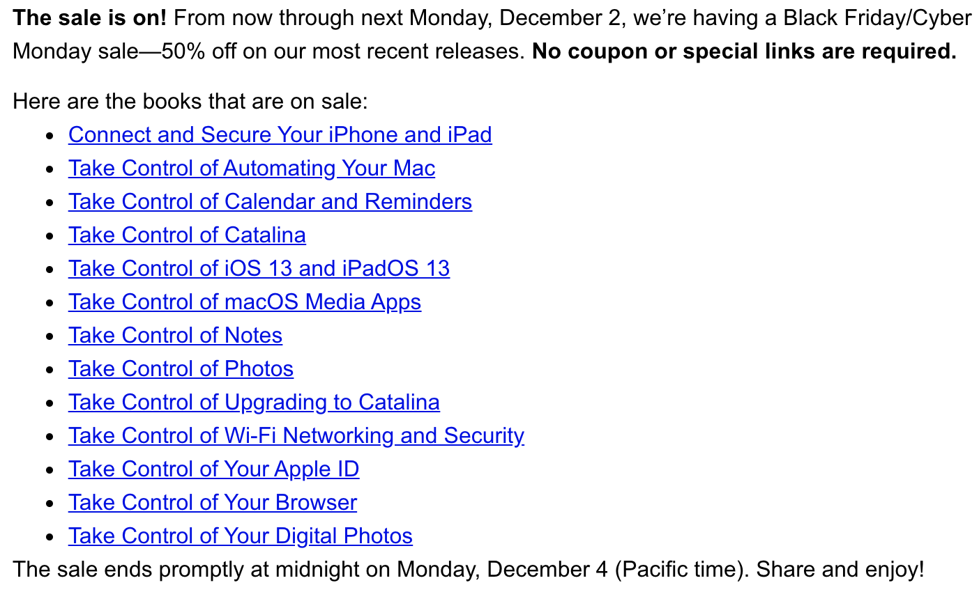Screen dimensions: 979x592
Task: Open Take Control of Automating Your Mac
Action: coord(252,168)
